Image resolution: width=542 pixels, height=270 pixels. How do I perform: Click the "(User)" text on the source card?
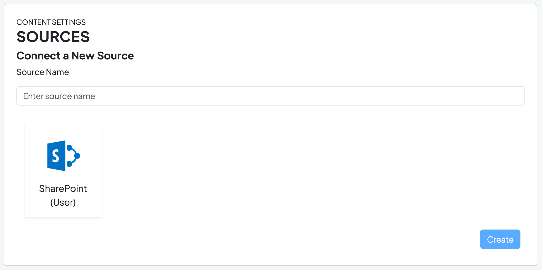coord(63,202)
